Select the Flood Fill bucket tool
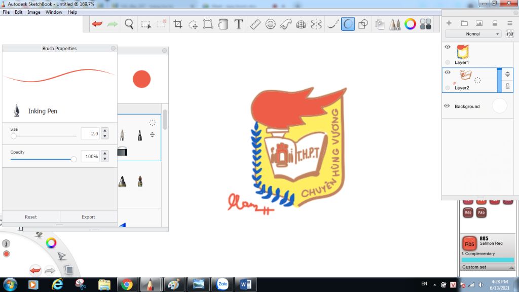The image size is (519, 292). tap(223, 24)
